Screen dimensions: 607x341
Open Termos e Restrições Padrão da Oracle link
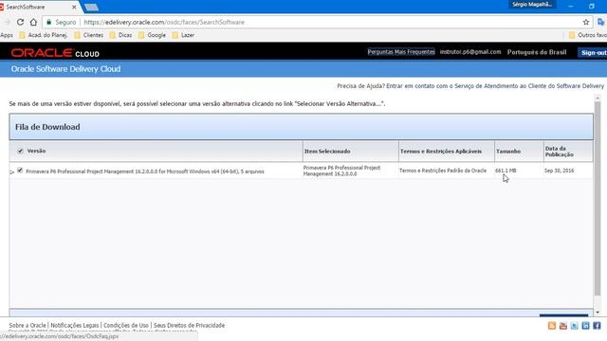point(443,170)
